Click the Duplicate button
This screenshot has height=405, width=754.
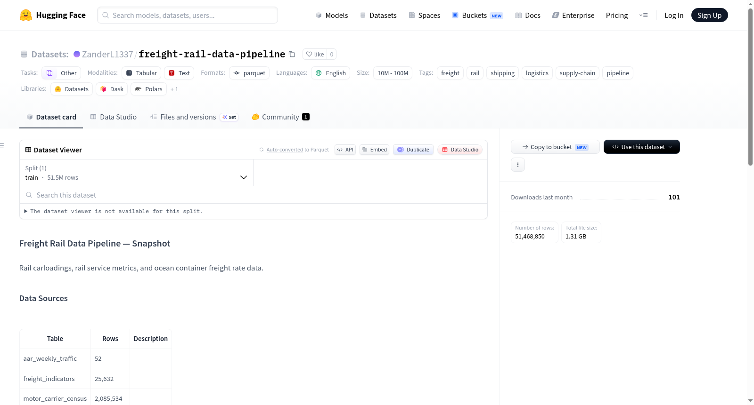pyautogui.click(x=413, y=150)
